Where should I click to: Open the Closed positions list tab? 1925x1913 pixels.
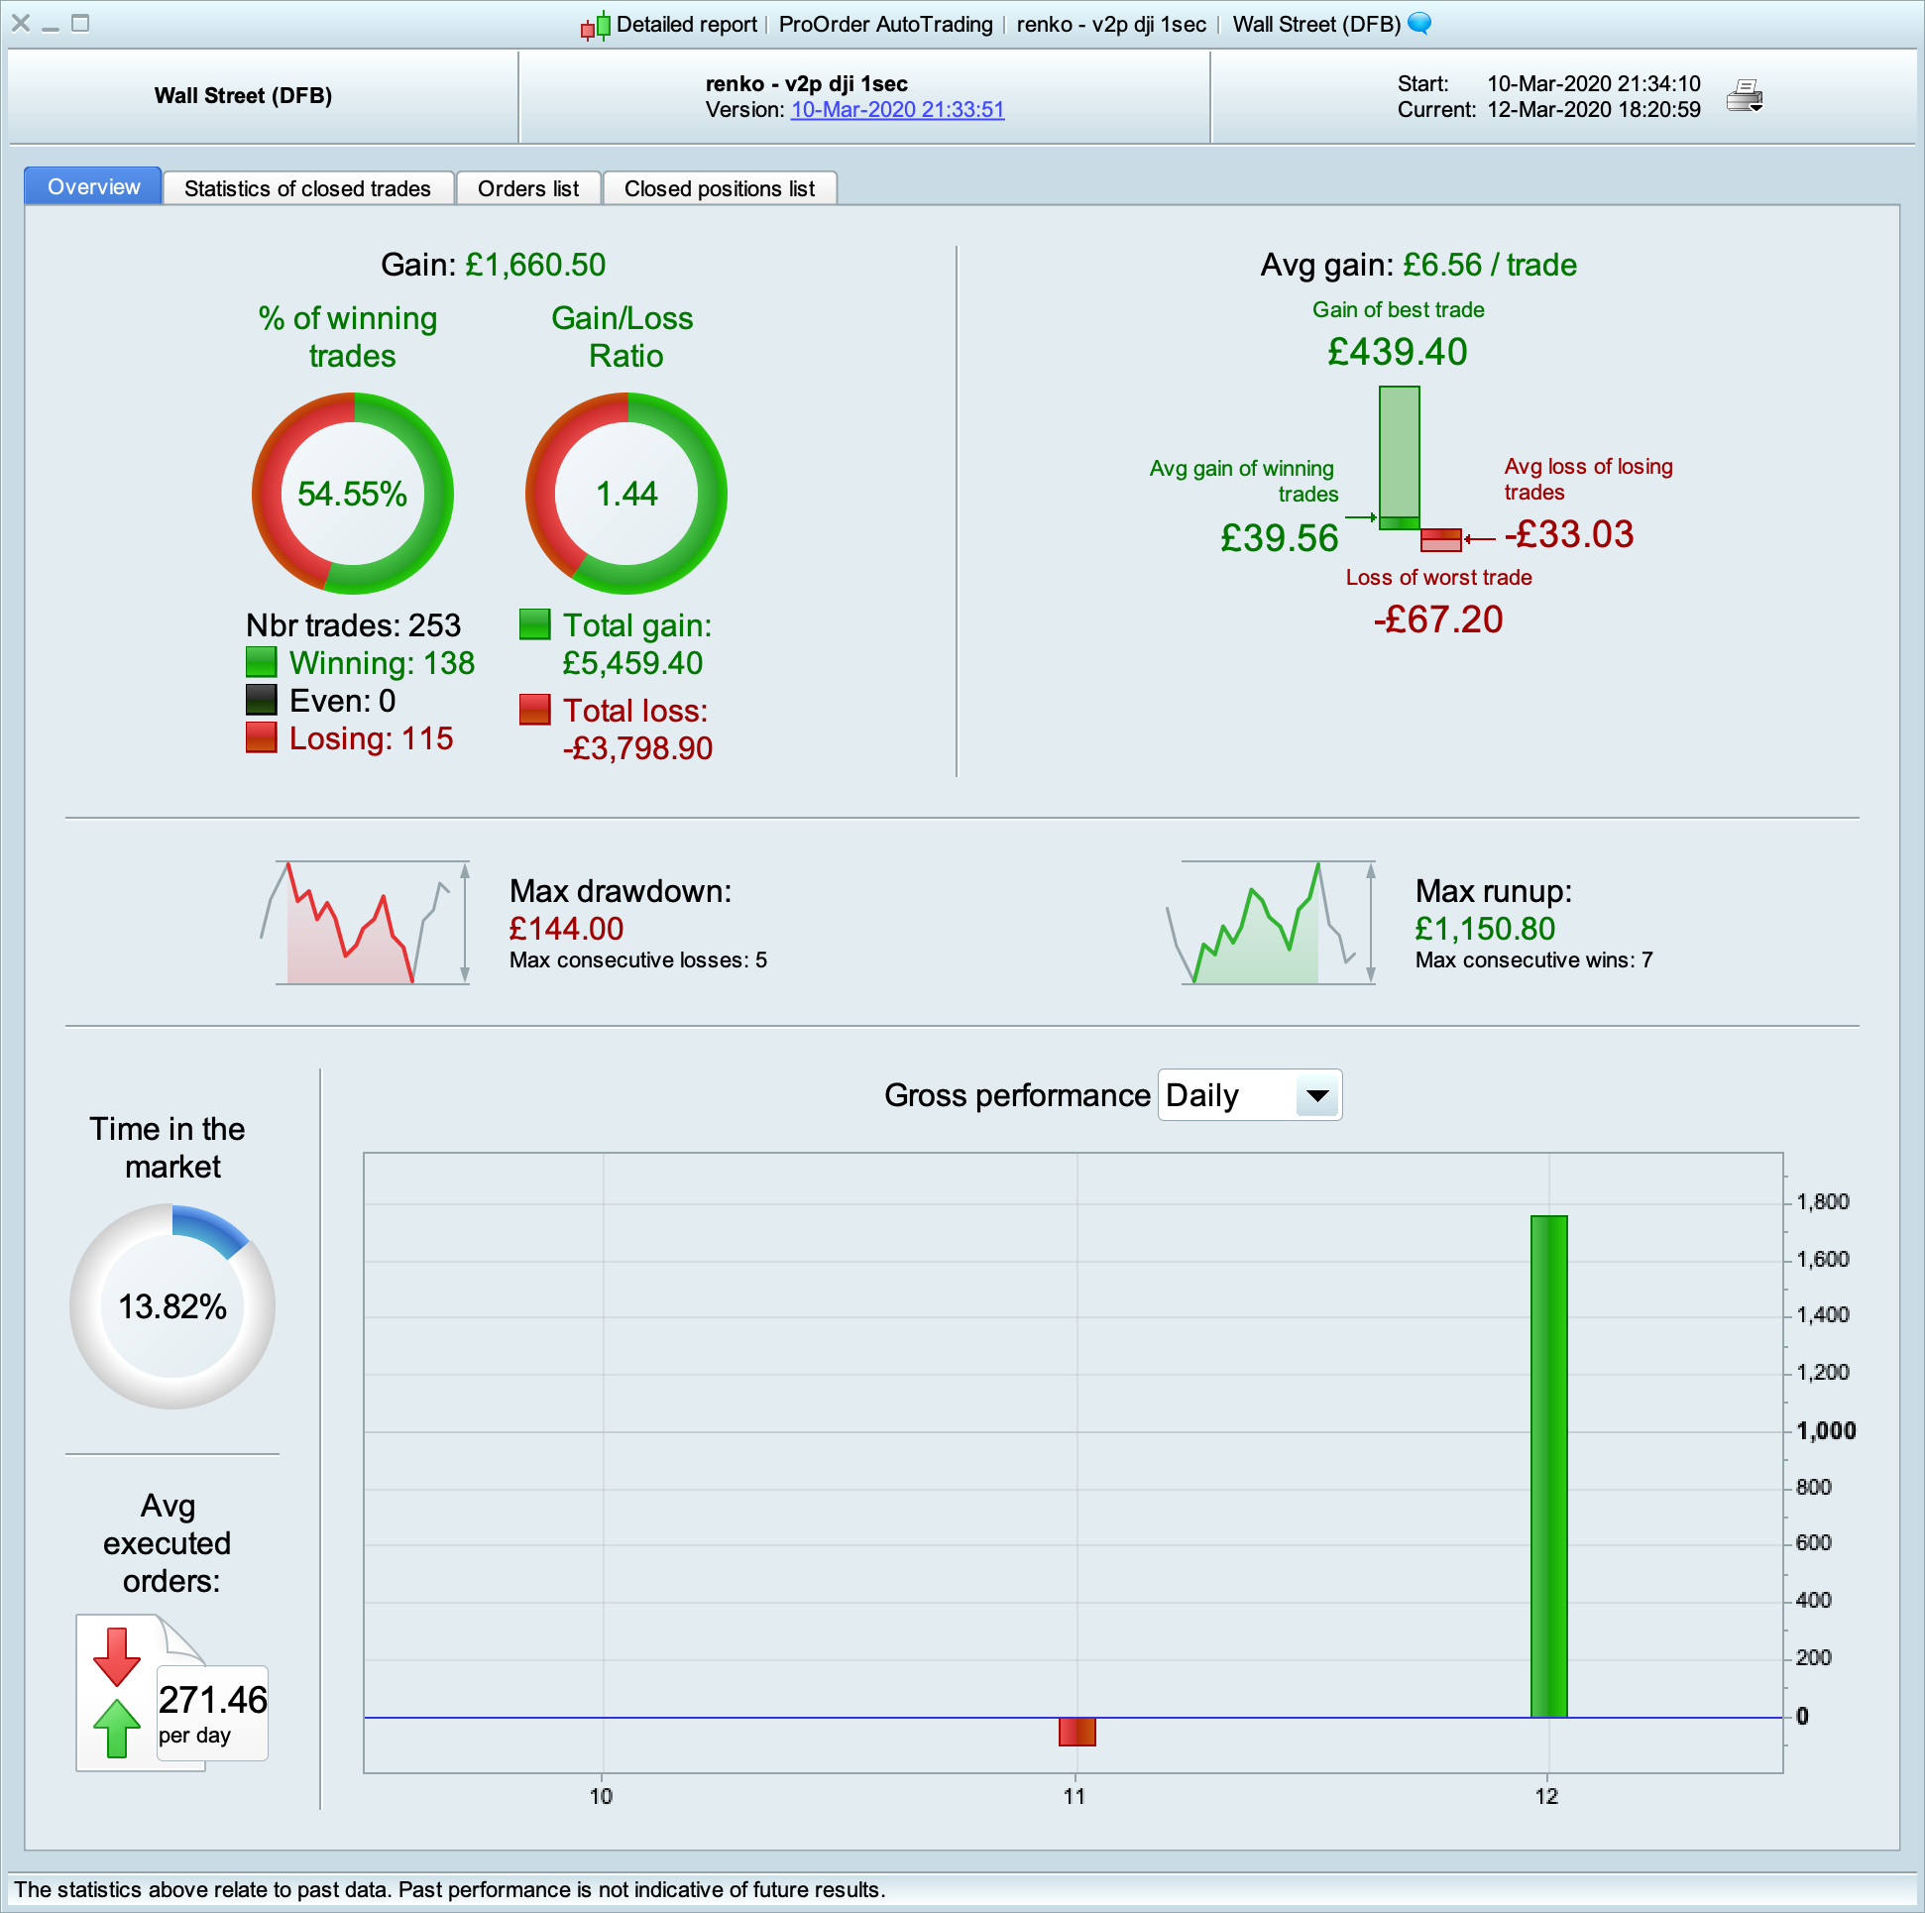720,188
